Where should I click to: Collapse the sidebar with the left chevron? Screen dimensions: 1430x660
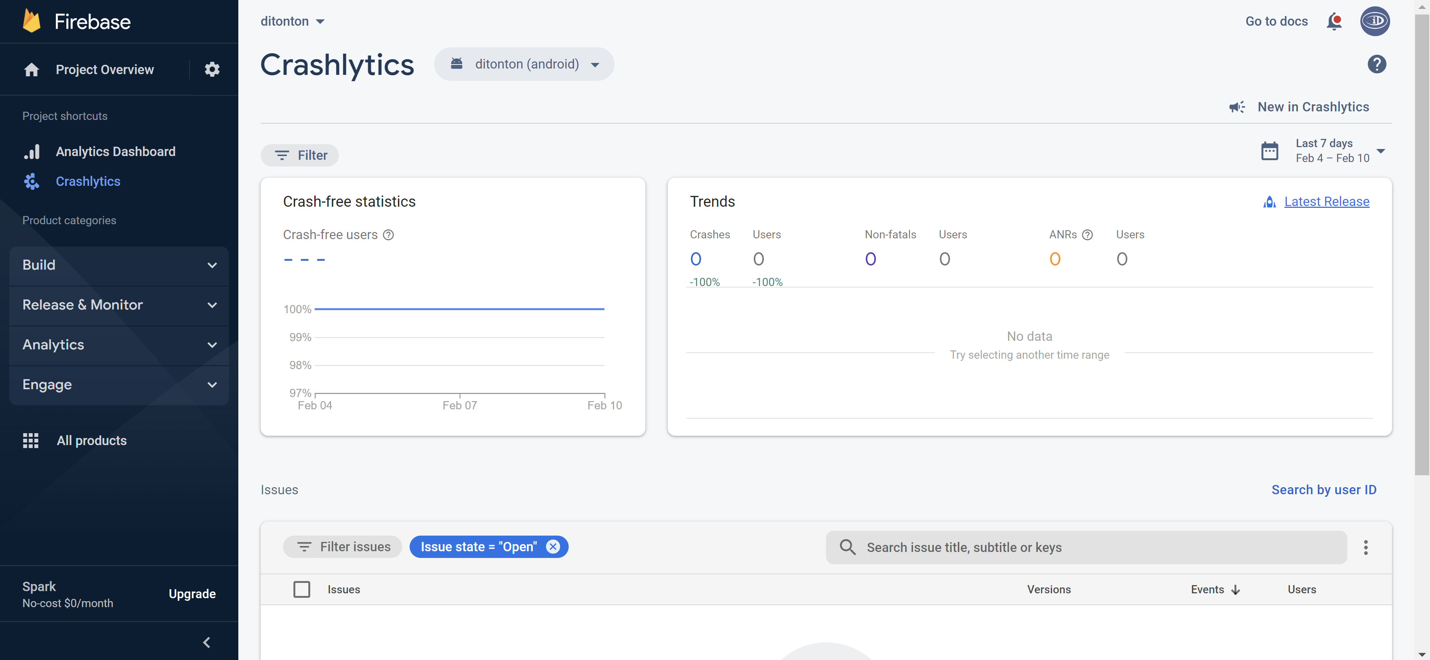point(207,642)
